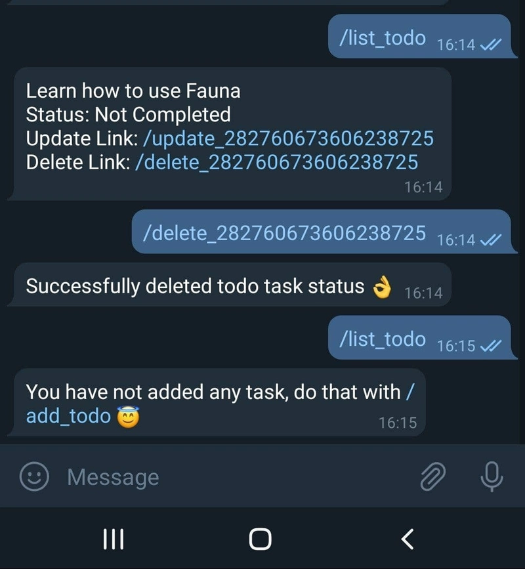Viewport: 525px width, 569px height.
Task: Tap the Android home button
Action: click(260, 539)
